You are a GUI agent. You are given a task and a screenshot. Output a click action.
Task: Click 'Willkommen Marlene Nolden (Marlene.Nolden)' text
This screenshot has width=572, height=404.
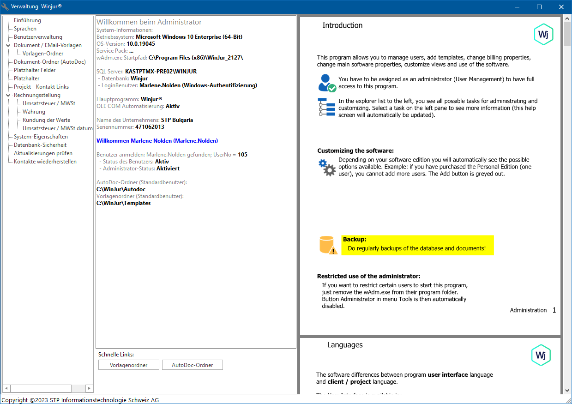(157, 141)
